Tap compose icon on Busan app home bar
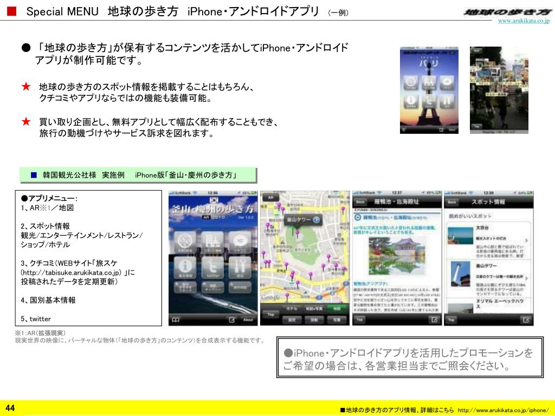 (x=232, y=320)
